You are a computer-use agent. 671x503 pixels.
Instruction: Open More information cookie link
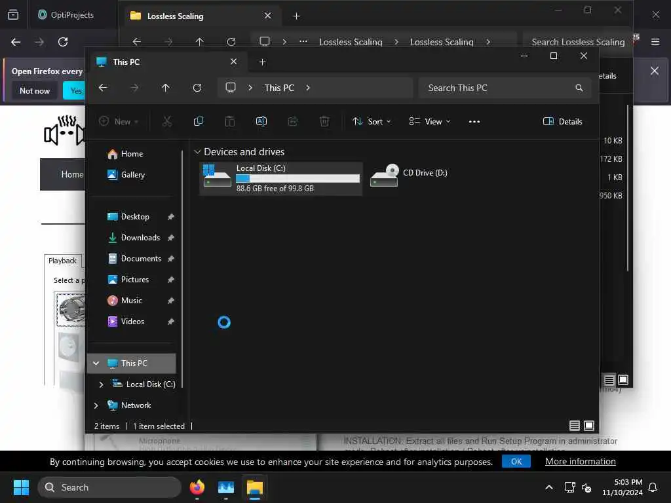(x=581, y=462)
